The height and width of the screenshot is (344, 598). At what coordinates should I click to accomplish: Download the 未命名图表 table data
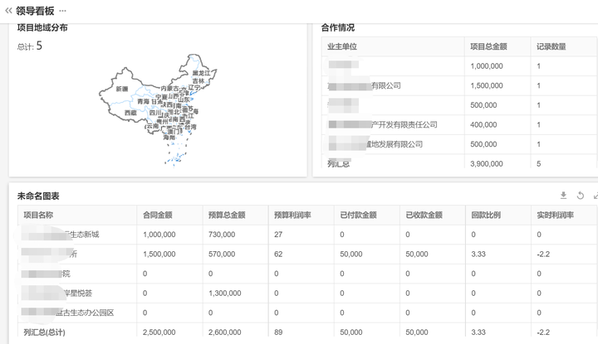coord(563,196)
